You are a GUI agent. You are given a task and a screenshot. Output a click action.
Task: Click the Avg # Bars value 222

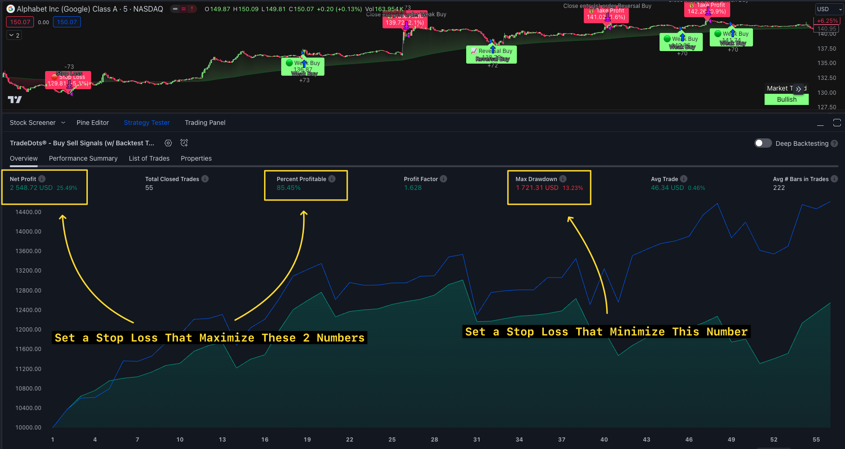pyautogui.click(x=779, y=188)
